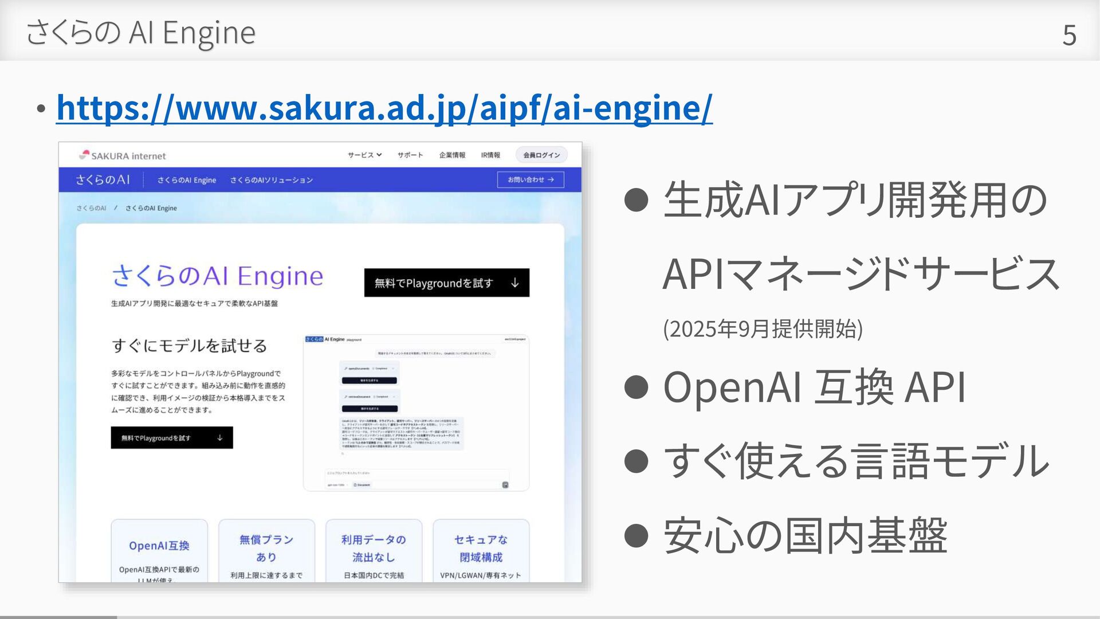This screenshot has height=619, width=1100.
Task: Click the large 無料でPlaygroundを試す button
Action: 433,283
